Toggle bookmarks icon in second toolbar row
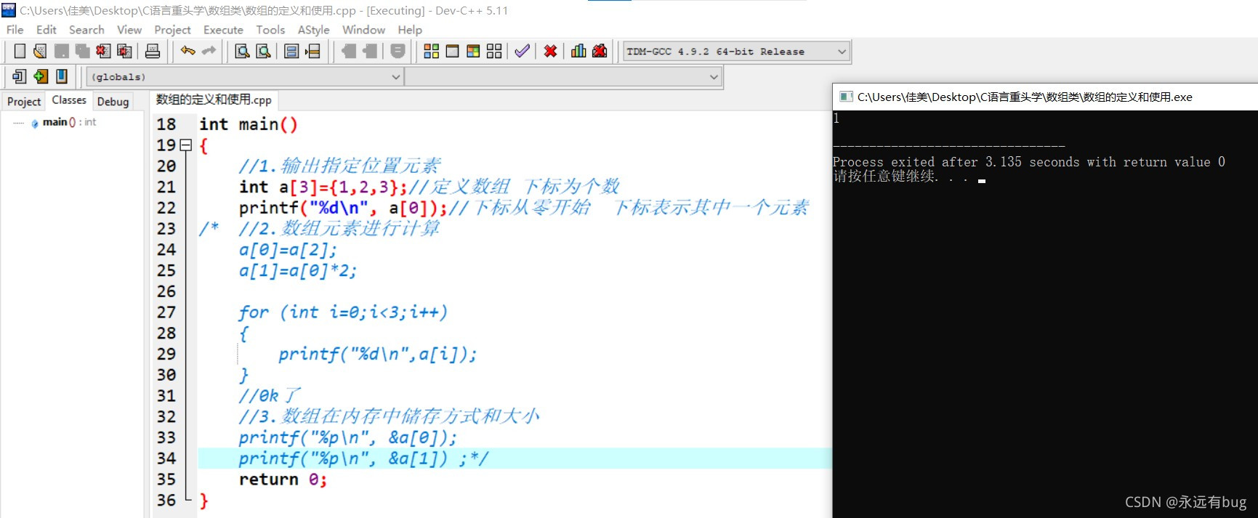This screenshot has height=518, width=1258. pyautogui.click(x=62, y=76)
